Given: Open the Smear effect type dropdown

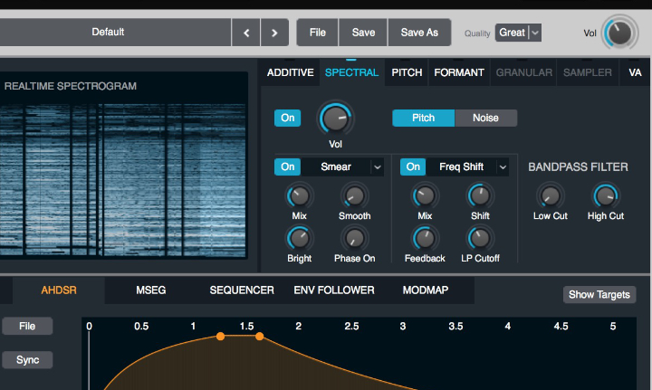Looking at the screenshot, I should coord(342,167).
